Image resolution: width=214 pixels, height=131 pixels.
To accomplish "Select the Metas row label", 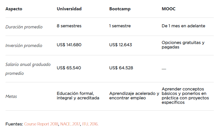I will (11, 97).
